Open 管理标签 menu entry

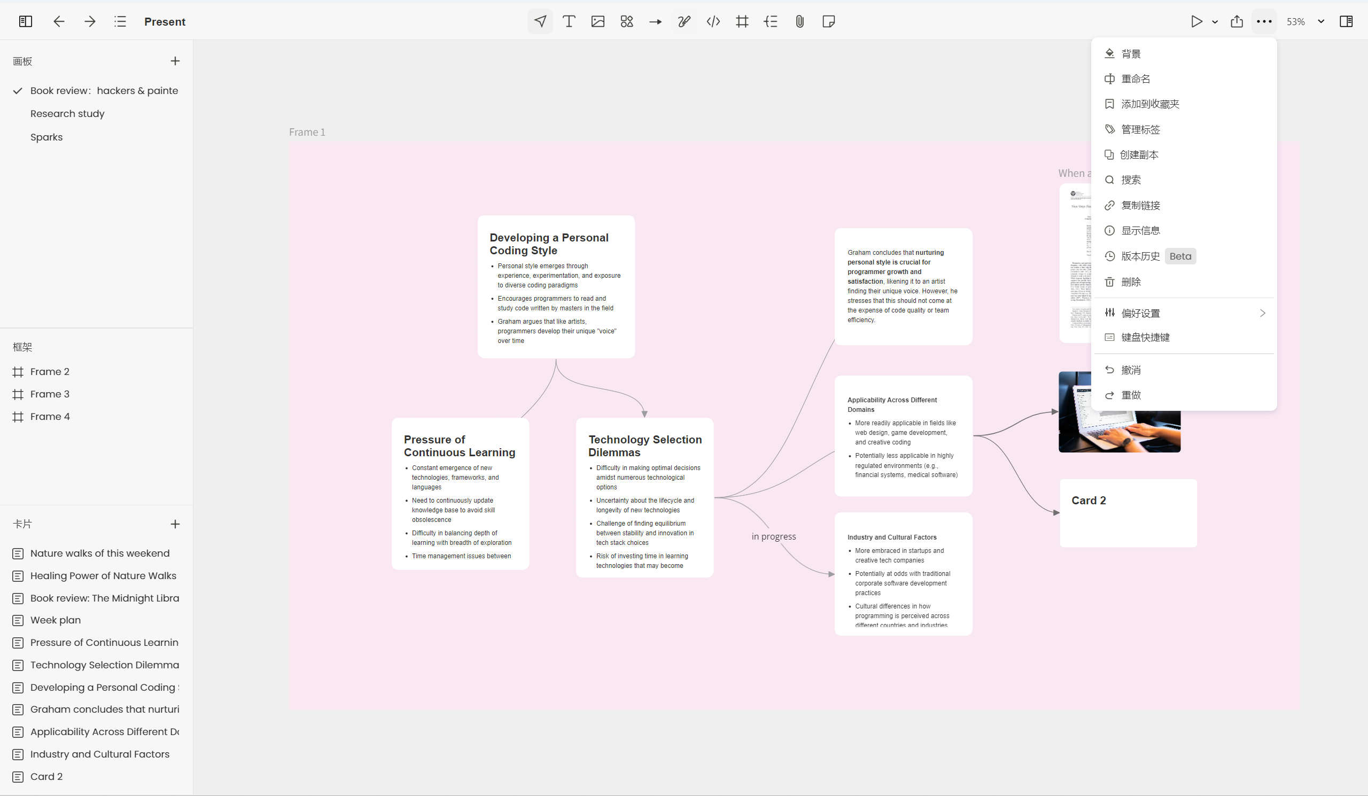click(1184, 129)
